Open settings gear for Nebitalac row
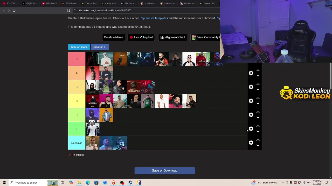332x186 pixels. [251, 143]
